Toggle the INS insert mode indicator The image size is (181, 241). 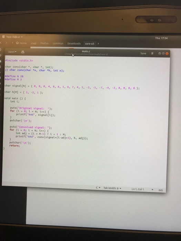[x=161, y=190]
